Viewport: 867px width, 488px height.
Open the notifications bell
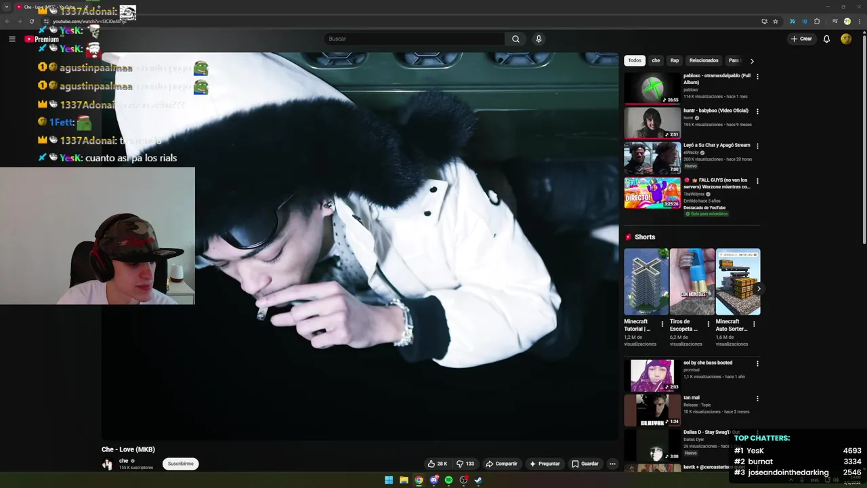(826, 39)
